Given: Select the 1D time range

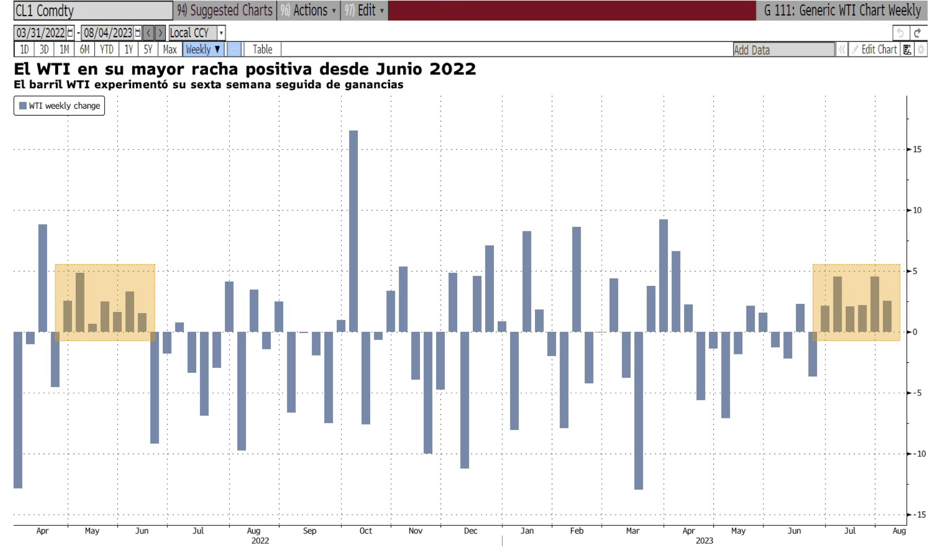Looking at the screenshot, I should (x=24, y=49).
